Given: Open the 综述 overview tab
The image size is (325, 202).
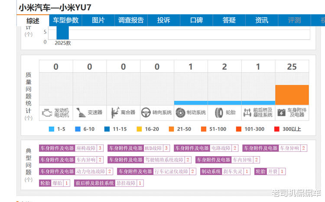Looking at the screenshot, I should pos(33,20).
